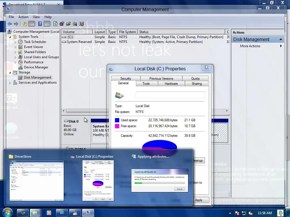Click the magenta Free space color box

(x=117, y=126)
